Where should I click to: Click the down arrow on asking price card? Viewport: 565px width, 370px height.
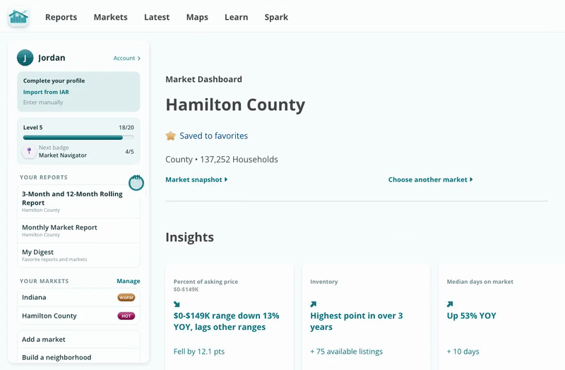pyautogui.click(x=177, y=304)
